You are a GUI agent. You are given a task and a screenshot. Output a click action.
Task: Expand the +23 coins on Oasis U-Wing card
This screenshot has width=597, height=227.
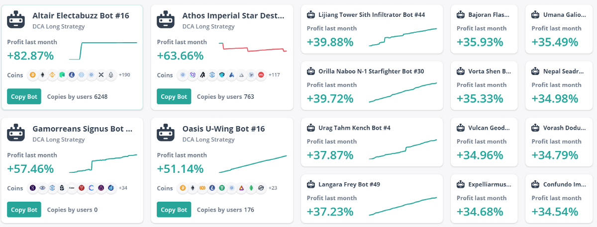[273, 188]
